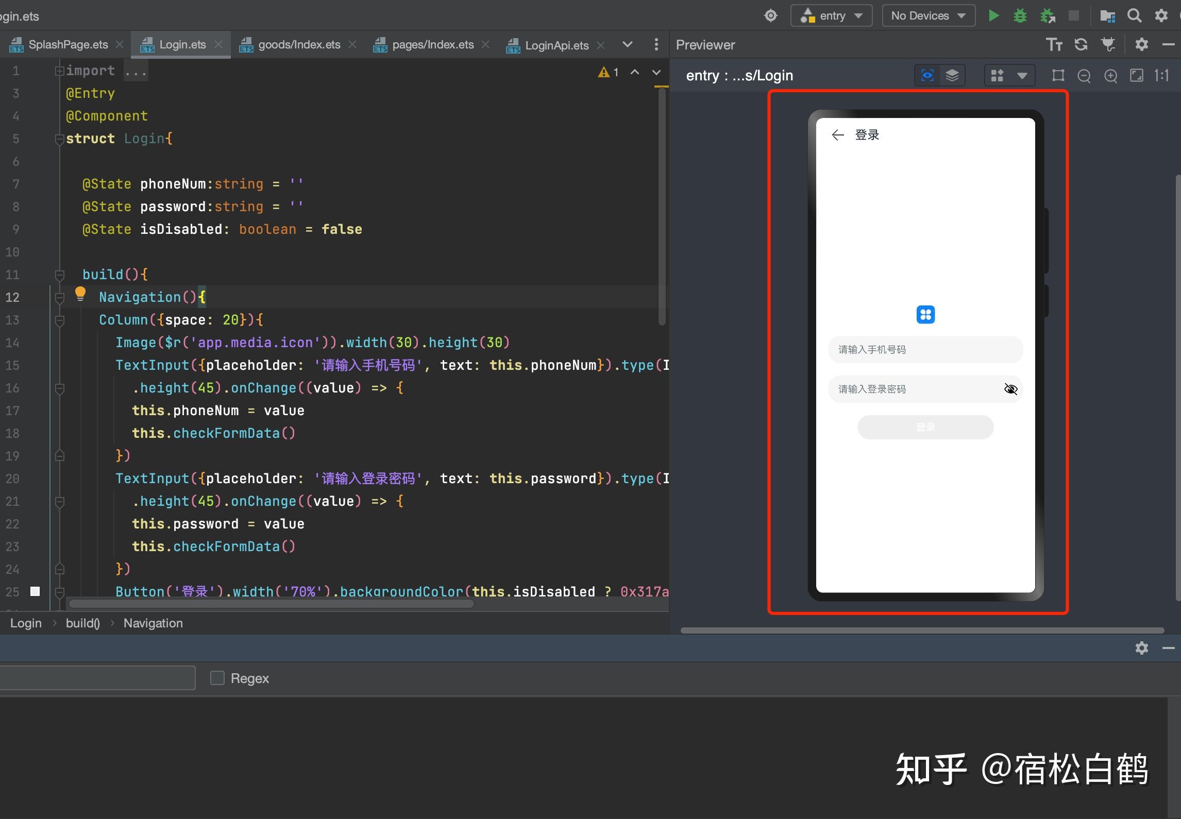
Task: Click the white color swatch on line 25
Action: point(35,591)
